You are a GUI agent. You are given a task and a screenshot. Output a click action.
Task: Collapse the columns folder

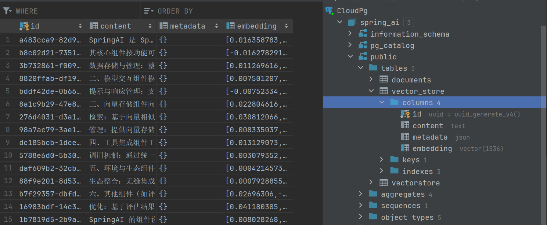382,103
